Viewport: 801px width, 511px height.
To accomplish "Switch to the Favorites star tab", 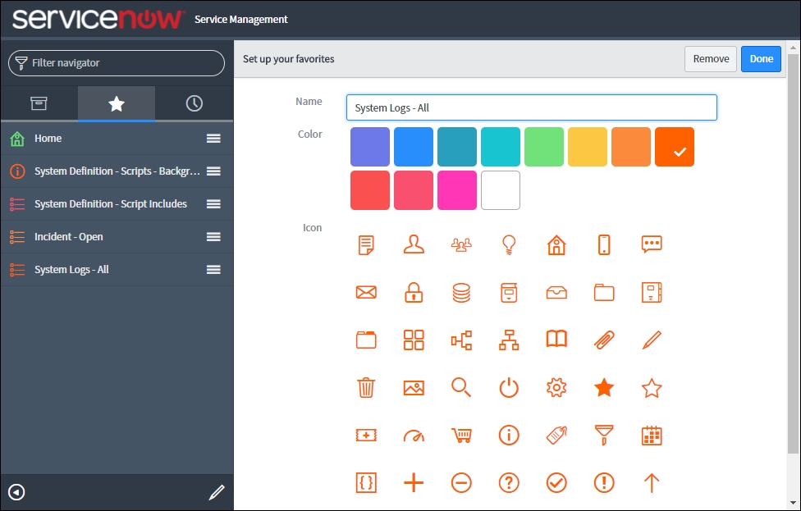I will [x=117, y=103].
